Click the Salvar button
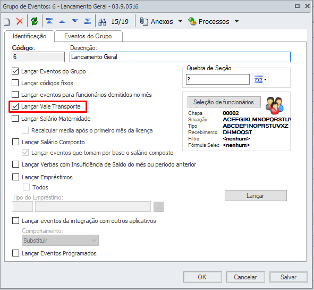Image resolution: width=314 pixels, height=290 pixels. coord(288,277)
